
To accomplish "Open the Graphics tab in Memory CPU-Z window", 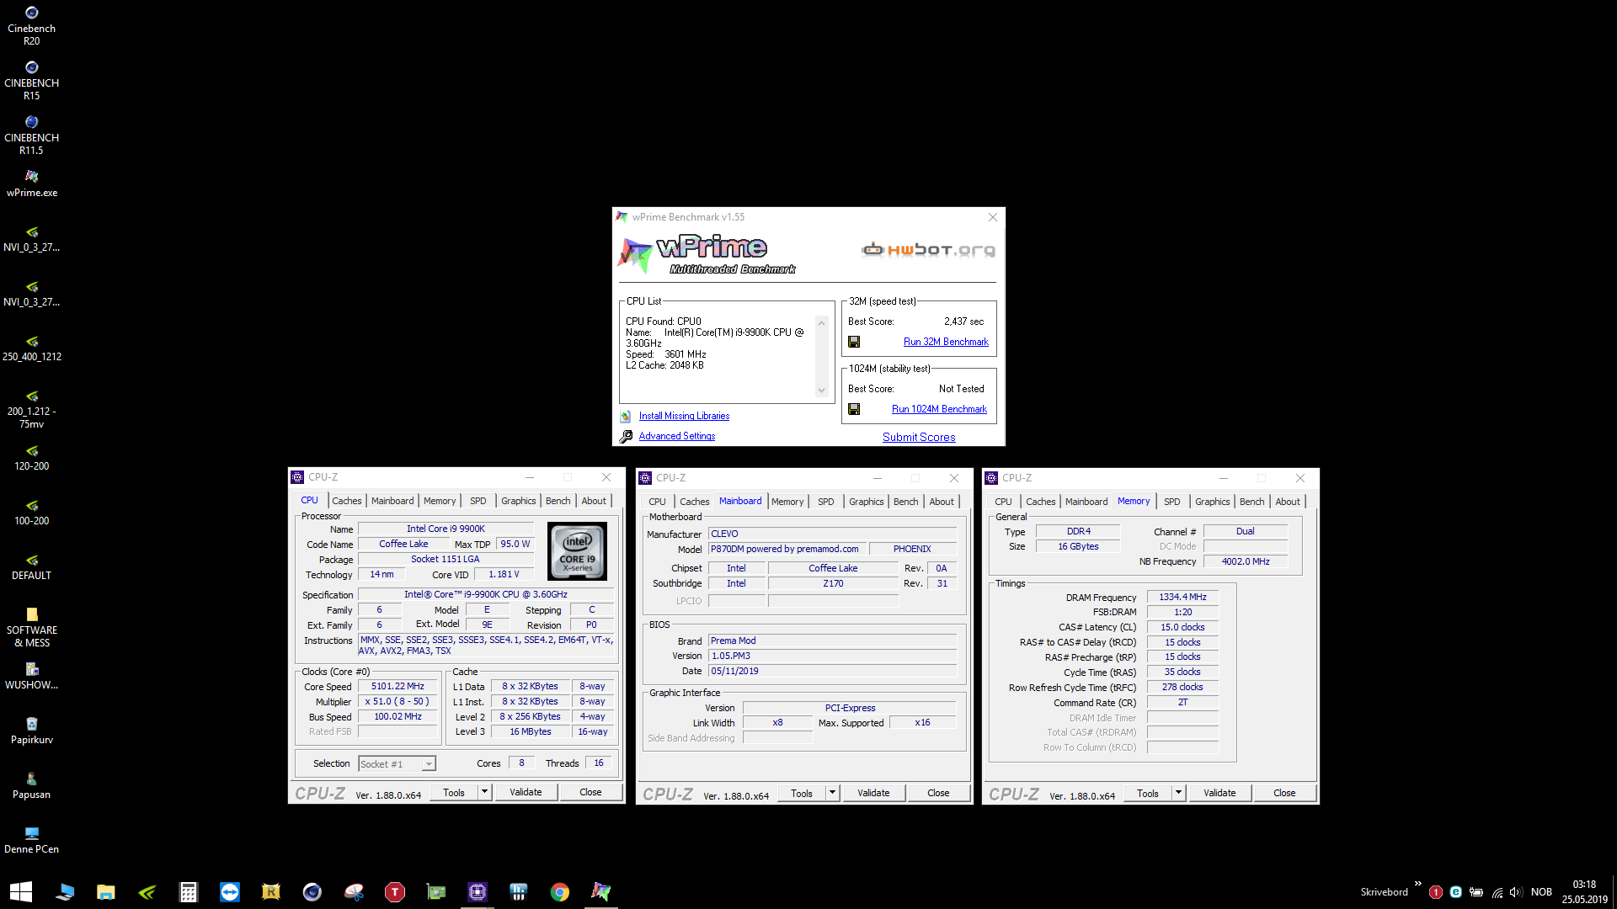I will pos(1212,502).
